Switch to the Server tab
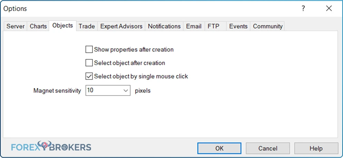 pos(16,26)
